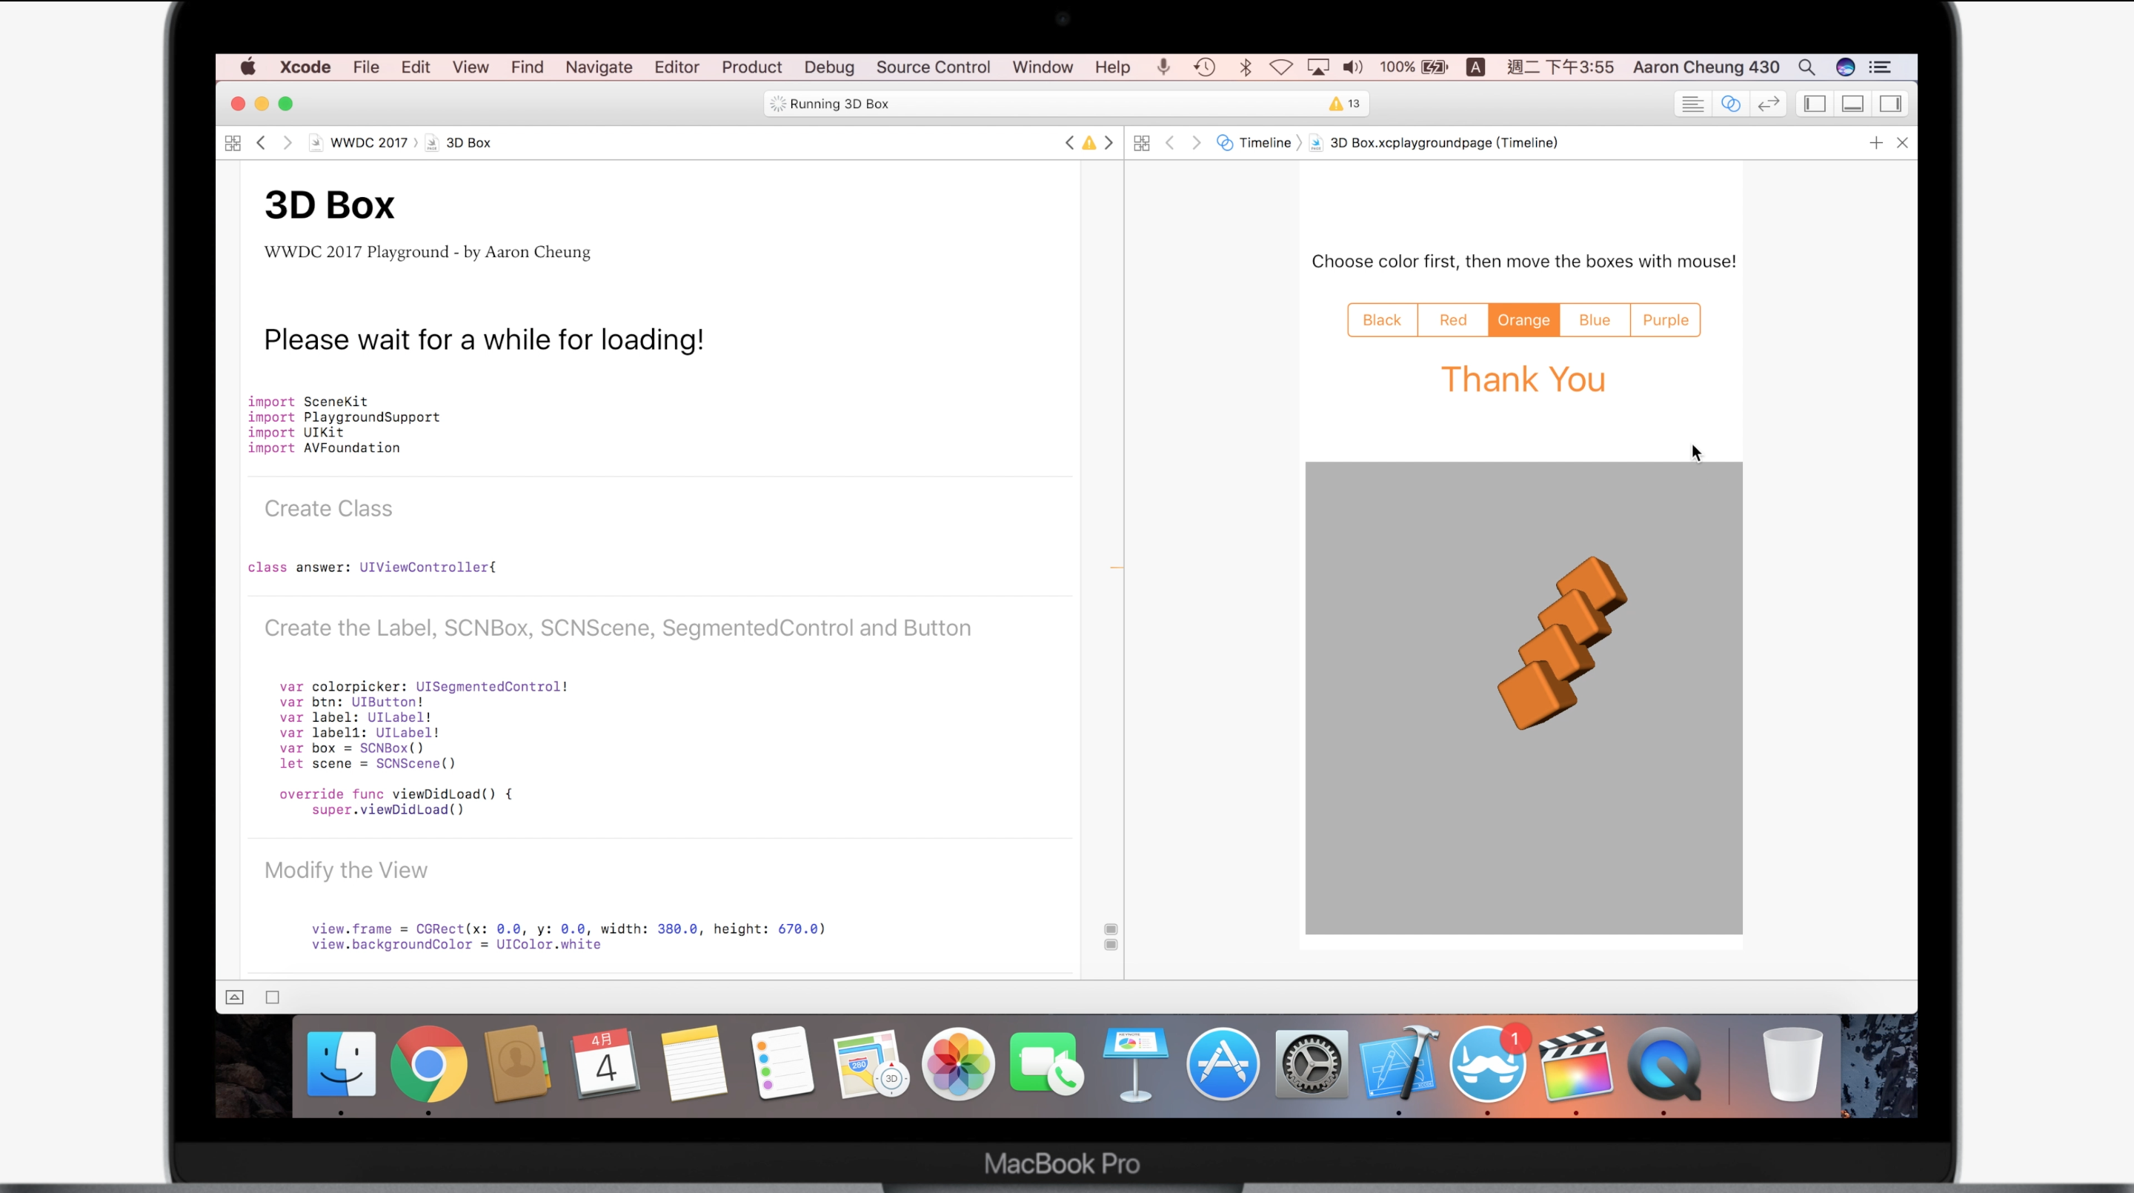The width and height of the screenshot is (2134, 1193).
Task: Open the version editor arrows icon
Action: (1768, 104)
